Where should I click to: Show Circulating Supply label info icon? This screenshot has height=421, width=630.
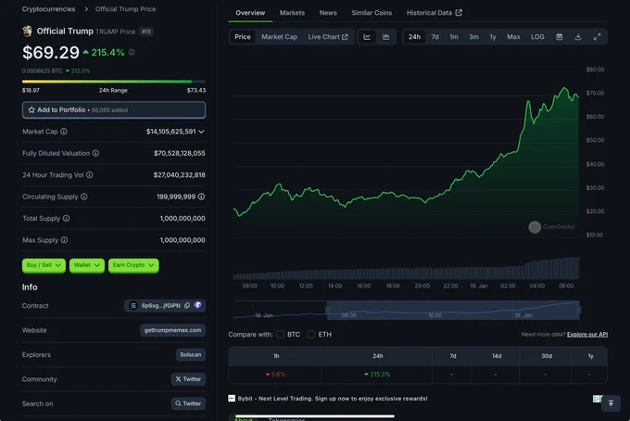[x=84, y=197]
